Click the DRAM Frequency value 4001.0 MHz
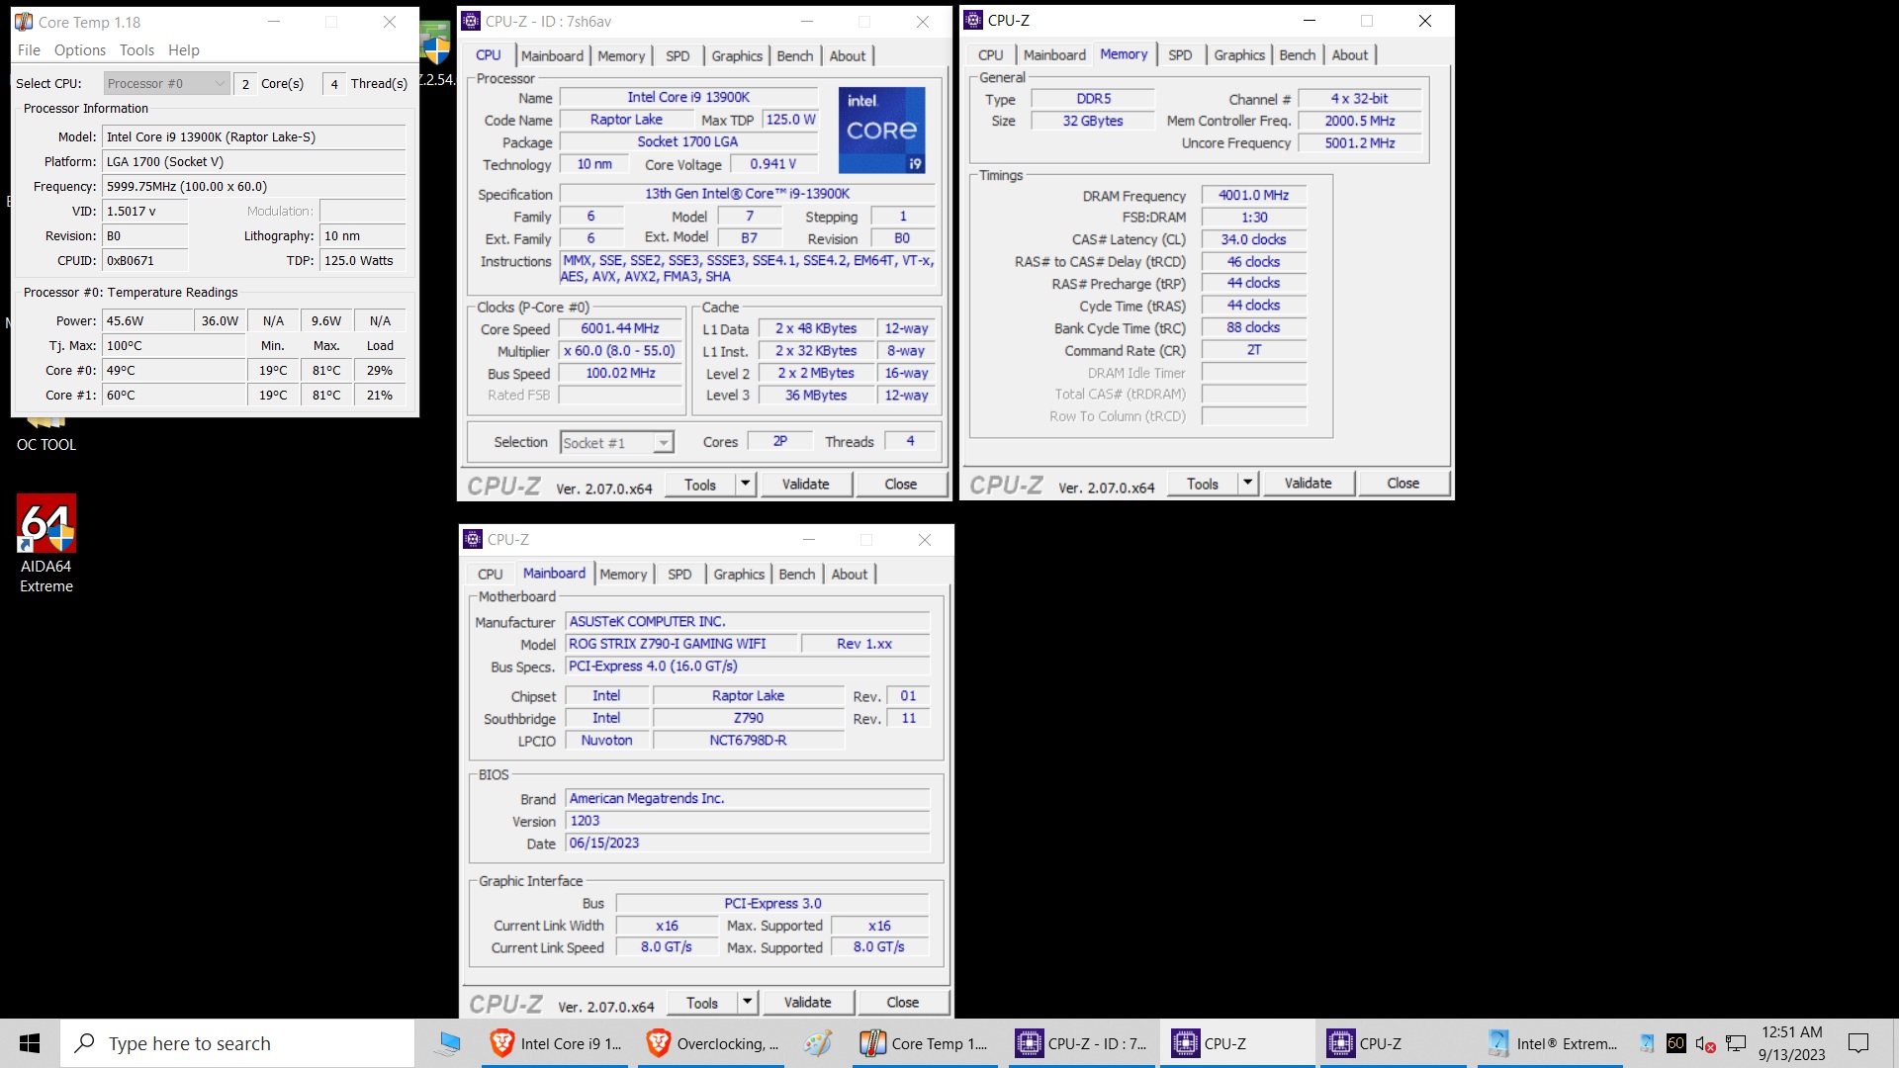This screenshot has height=1068, width=1899. pyautogui.click(x=1253, y=196)
